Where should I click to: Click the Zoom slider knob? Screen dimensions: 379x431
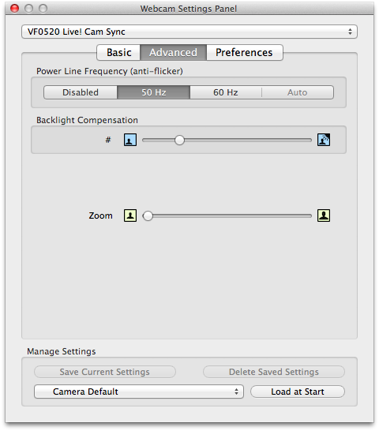[x=148, y=216]
